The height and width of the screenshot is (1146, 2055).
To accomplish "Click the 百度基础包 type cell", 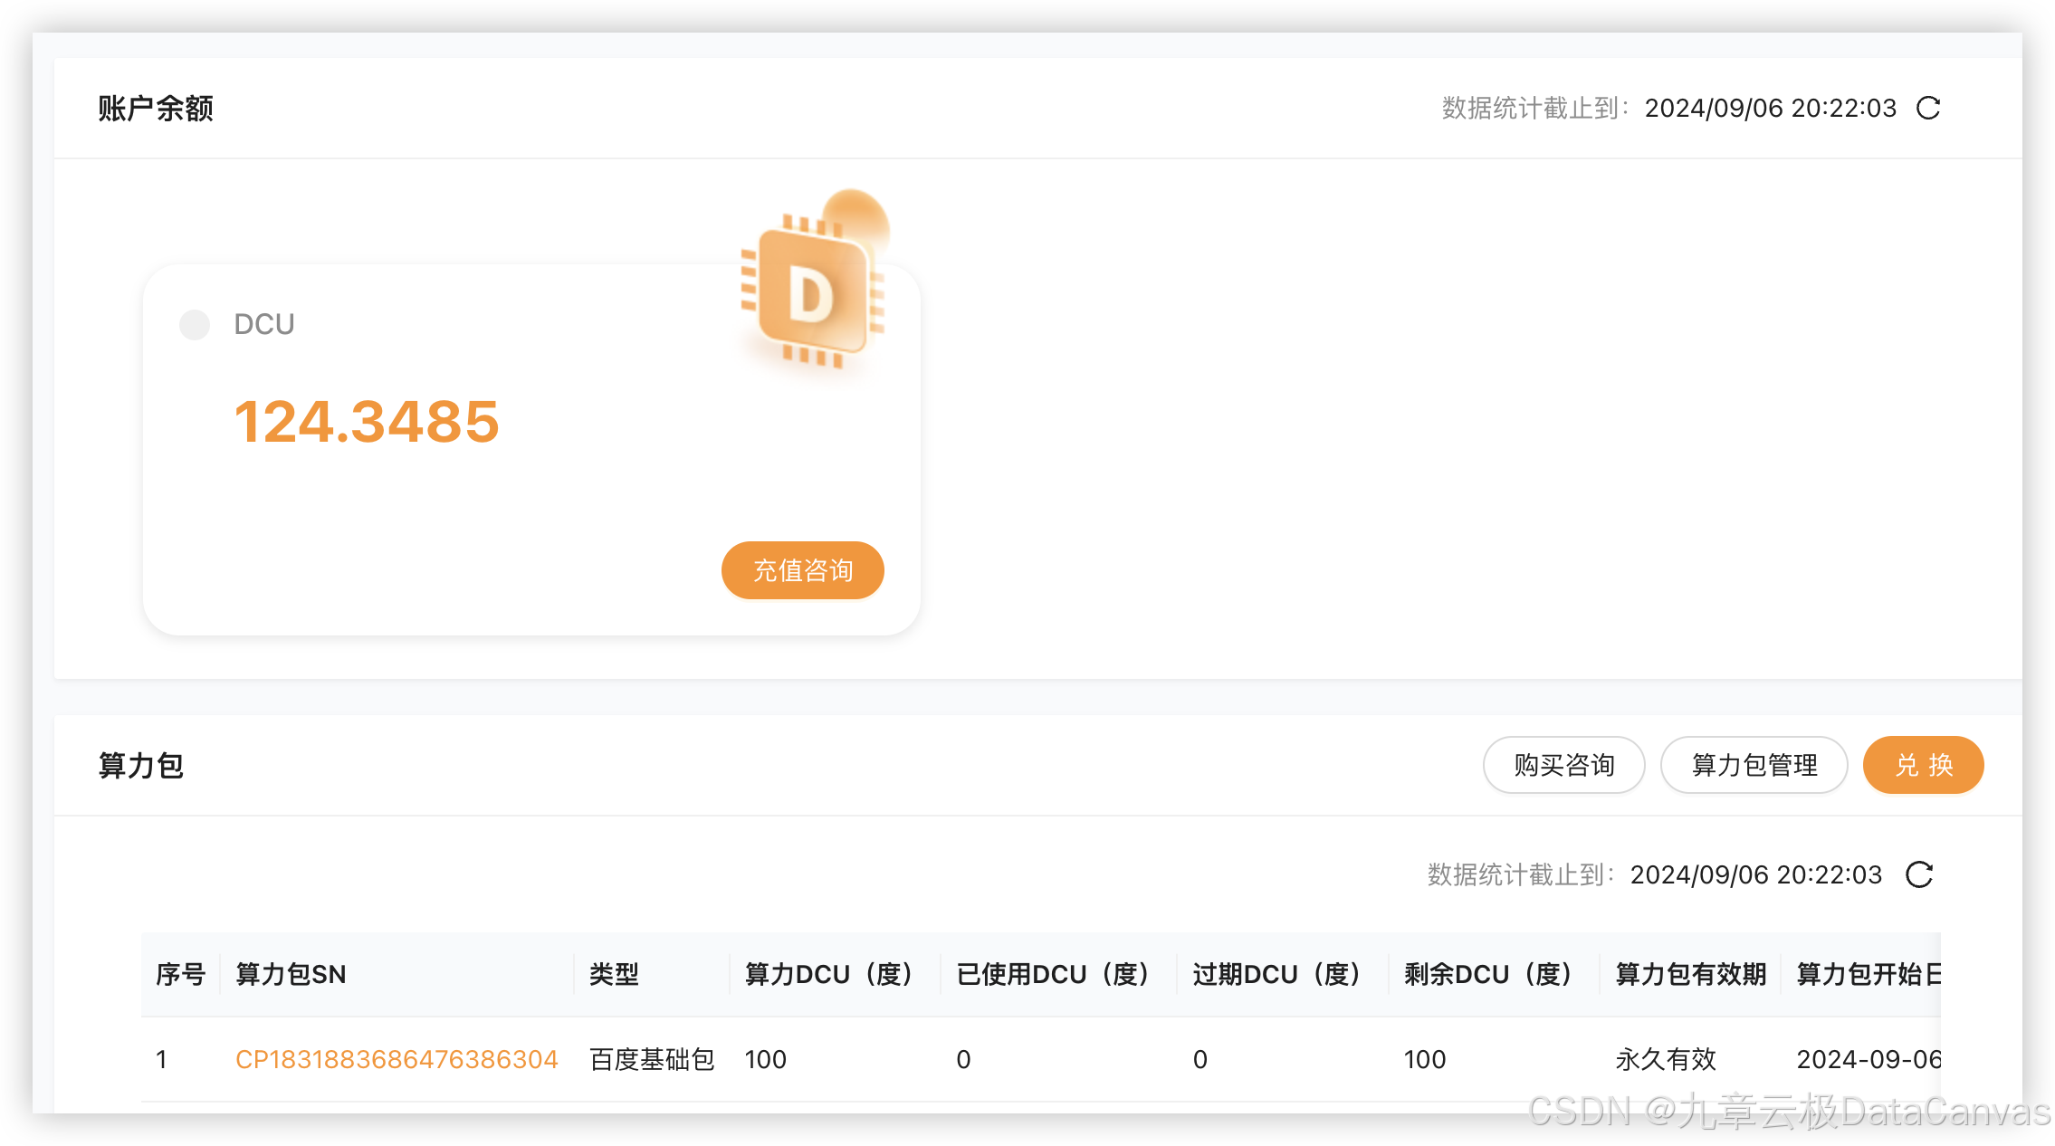I will click(652, 1059).
